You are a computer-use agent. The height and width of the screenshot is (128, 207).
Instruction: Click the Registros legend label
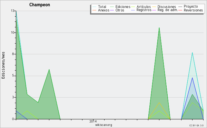point(144,10)
